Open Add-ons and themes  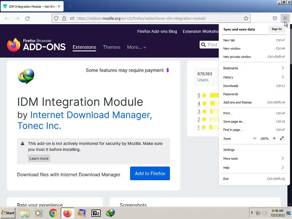(x=254, y=102)
